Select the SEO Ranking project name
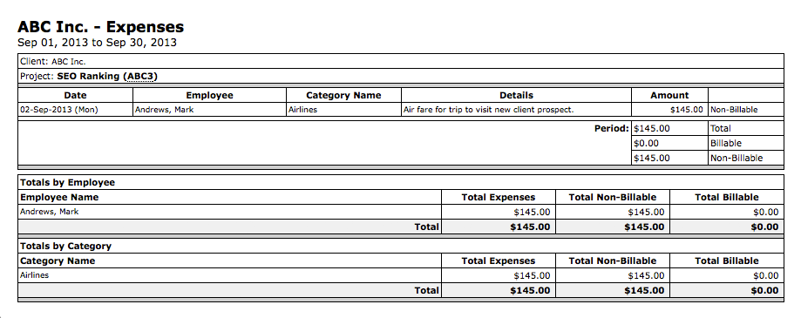This screenshot has width=801, height=318. coord(89,77)
